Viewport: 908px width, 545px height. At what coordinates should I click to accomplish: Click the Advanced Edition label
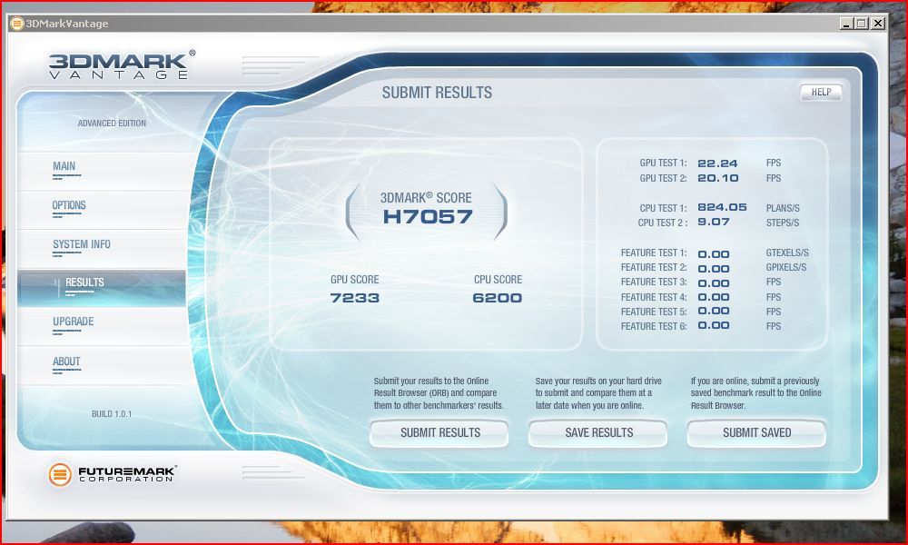[x=112, y=124]
